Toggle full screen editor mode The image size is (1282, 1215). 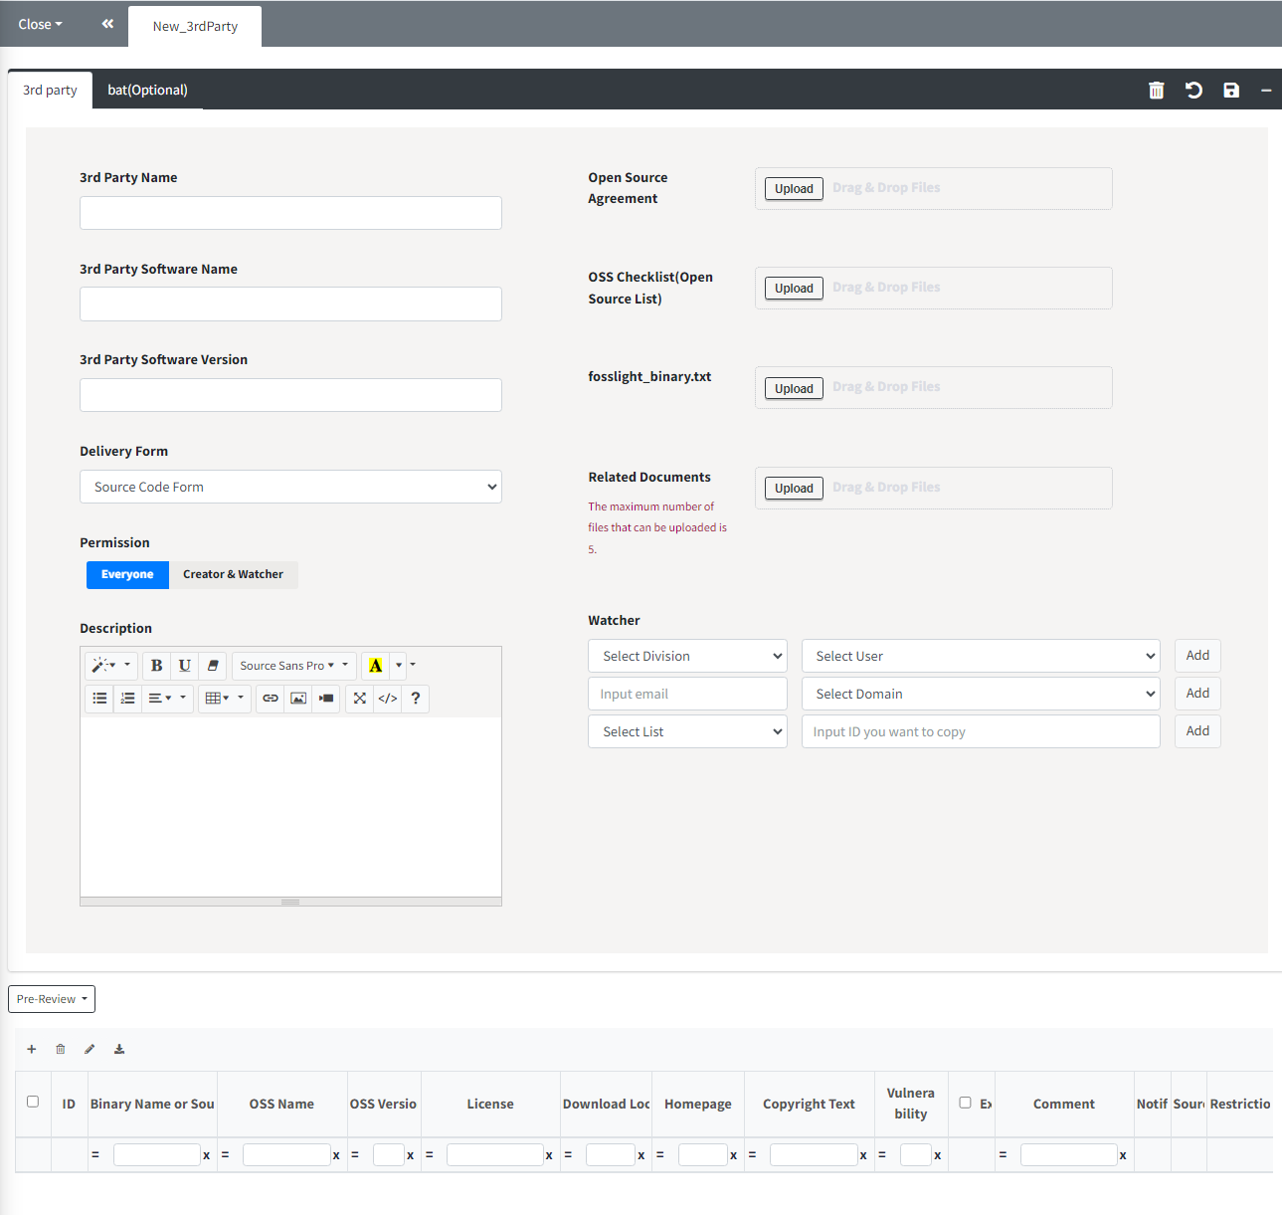click(360, 699)
